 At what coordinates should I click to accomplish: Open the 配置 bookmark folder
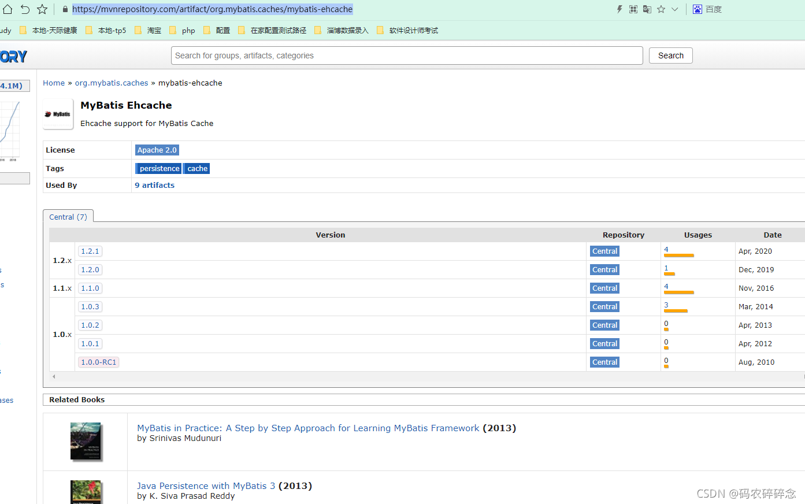tap(217, 31)
